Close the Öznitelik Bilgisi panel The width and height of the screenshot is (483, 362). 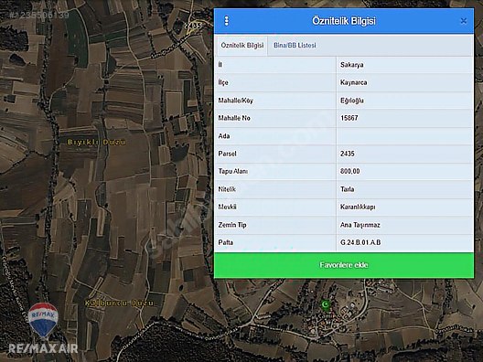[x=463, y=21]
